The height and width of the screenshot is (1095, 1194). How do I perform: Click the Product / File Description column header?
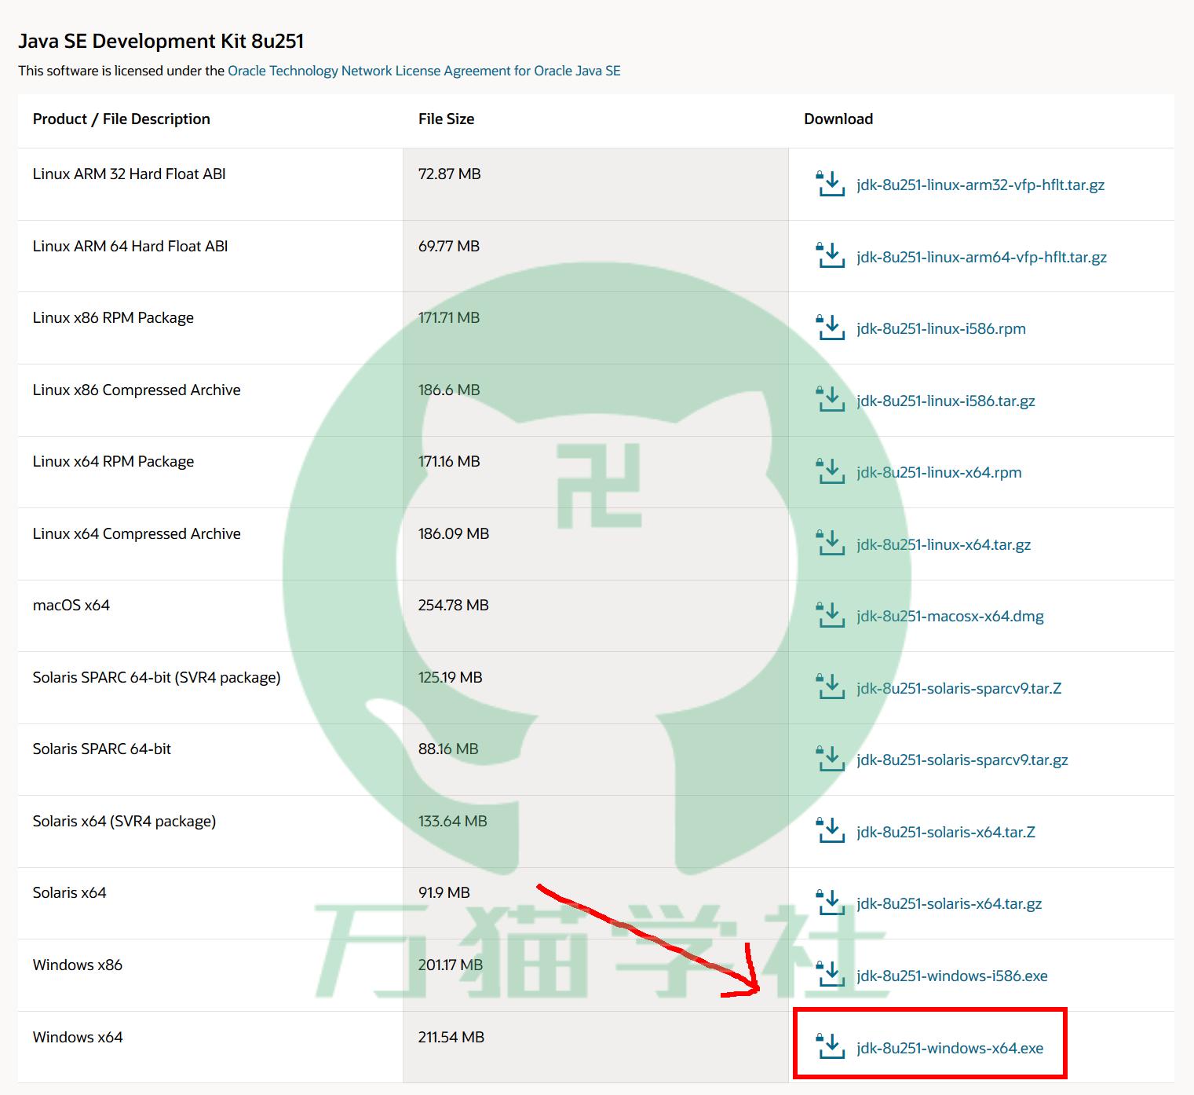[121, 119]
